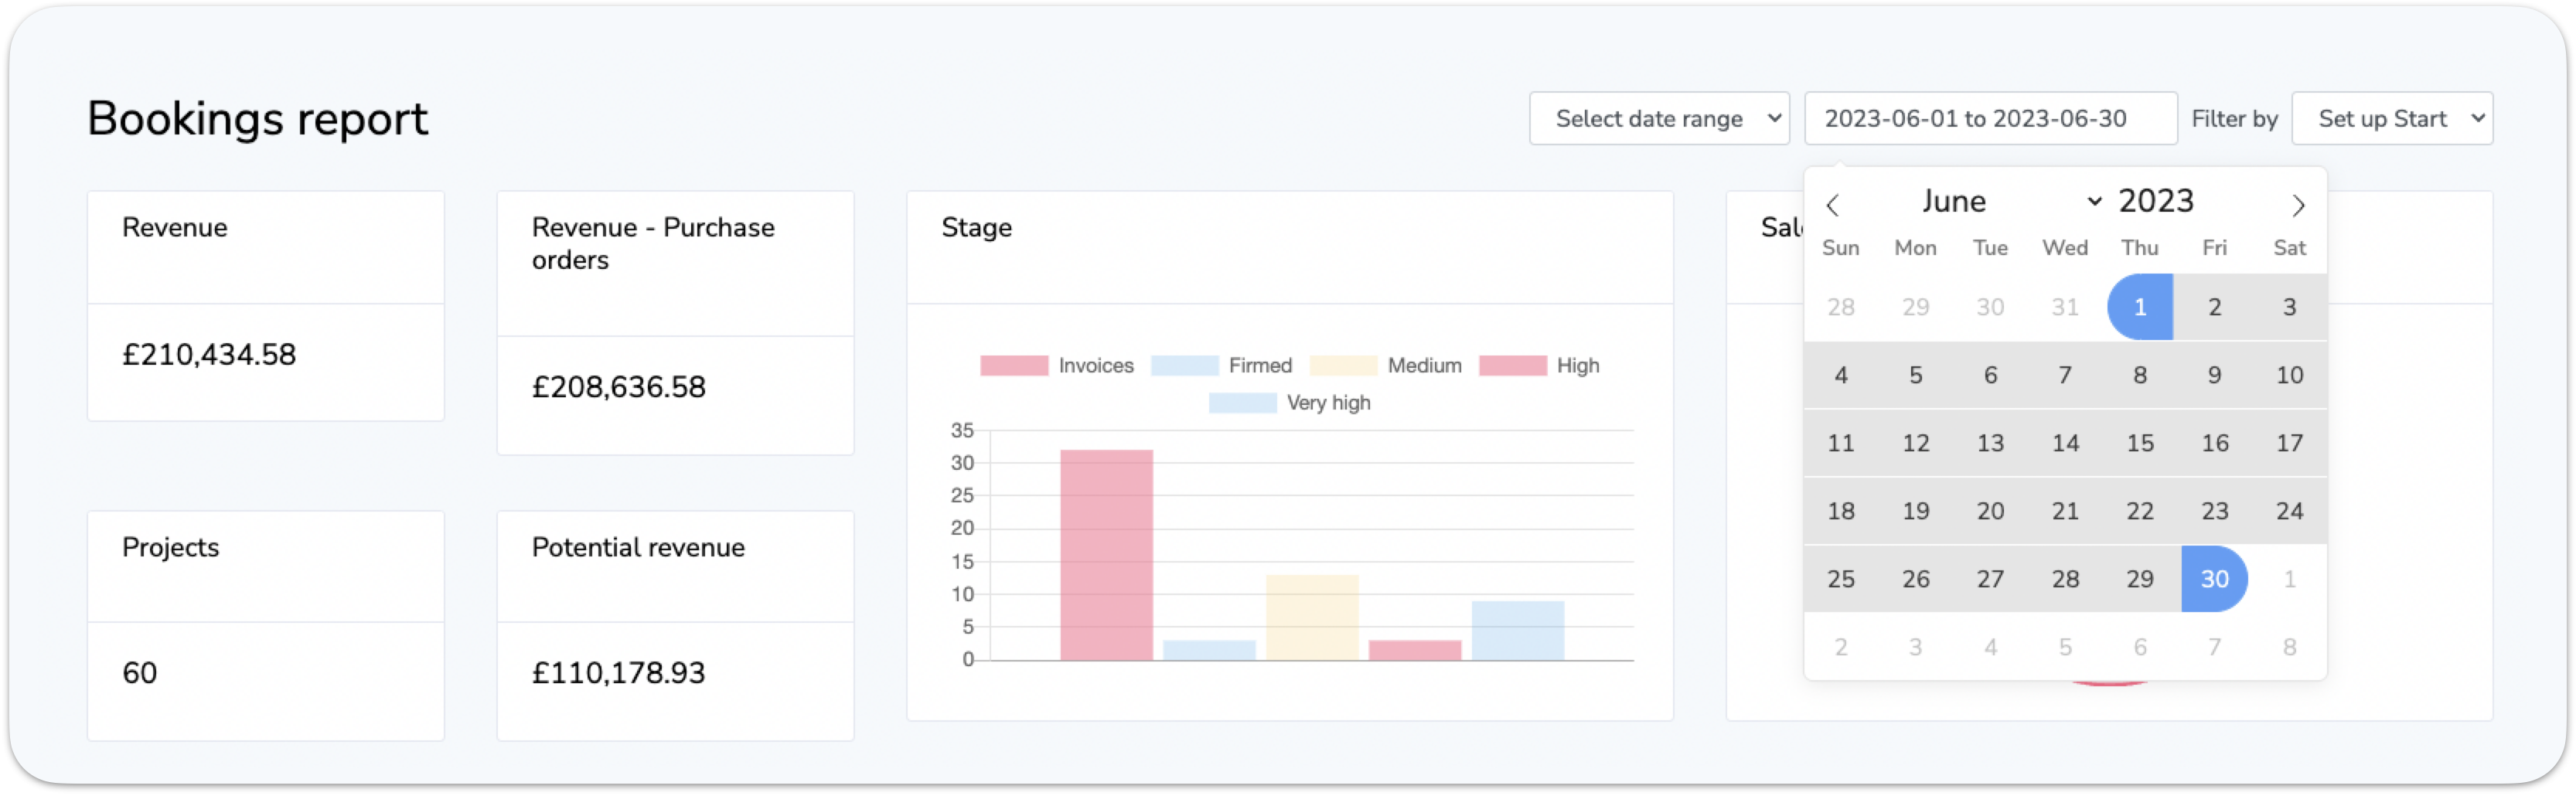
Task: Go to previous month in calendar
Action: point(1832,205)
